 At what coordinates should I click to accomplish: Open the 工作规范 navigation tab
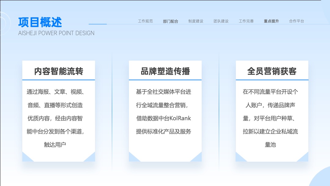tap(145, 21)
